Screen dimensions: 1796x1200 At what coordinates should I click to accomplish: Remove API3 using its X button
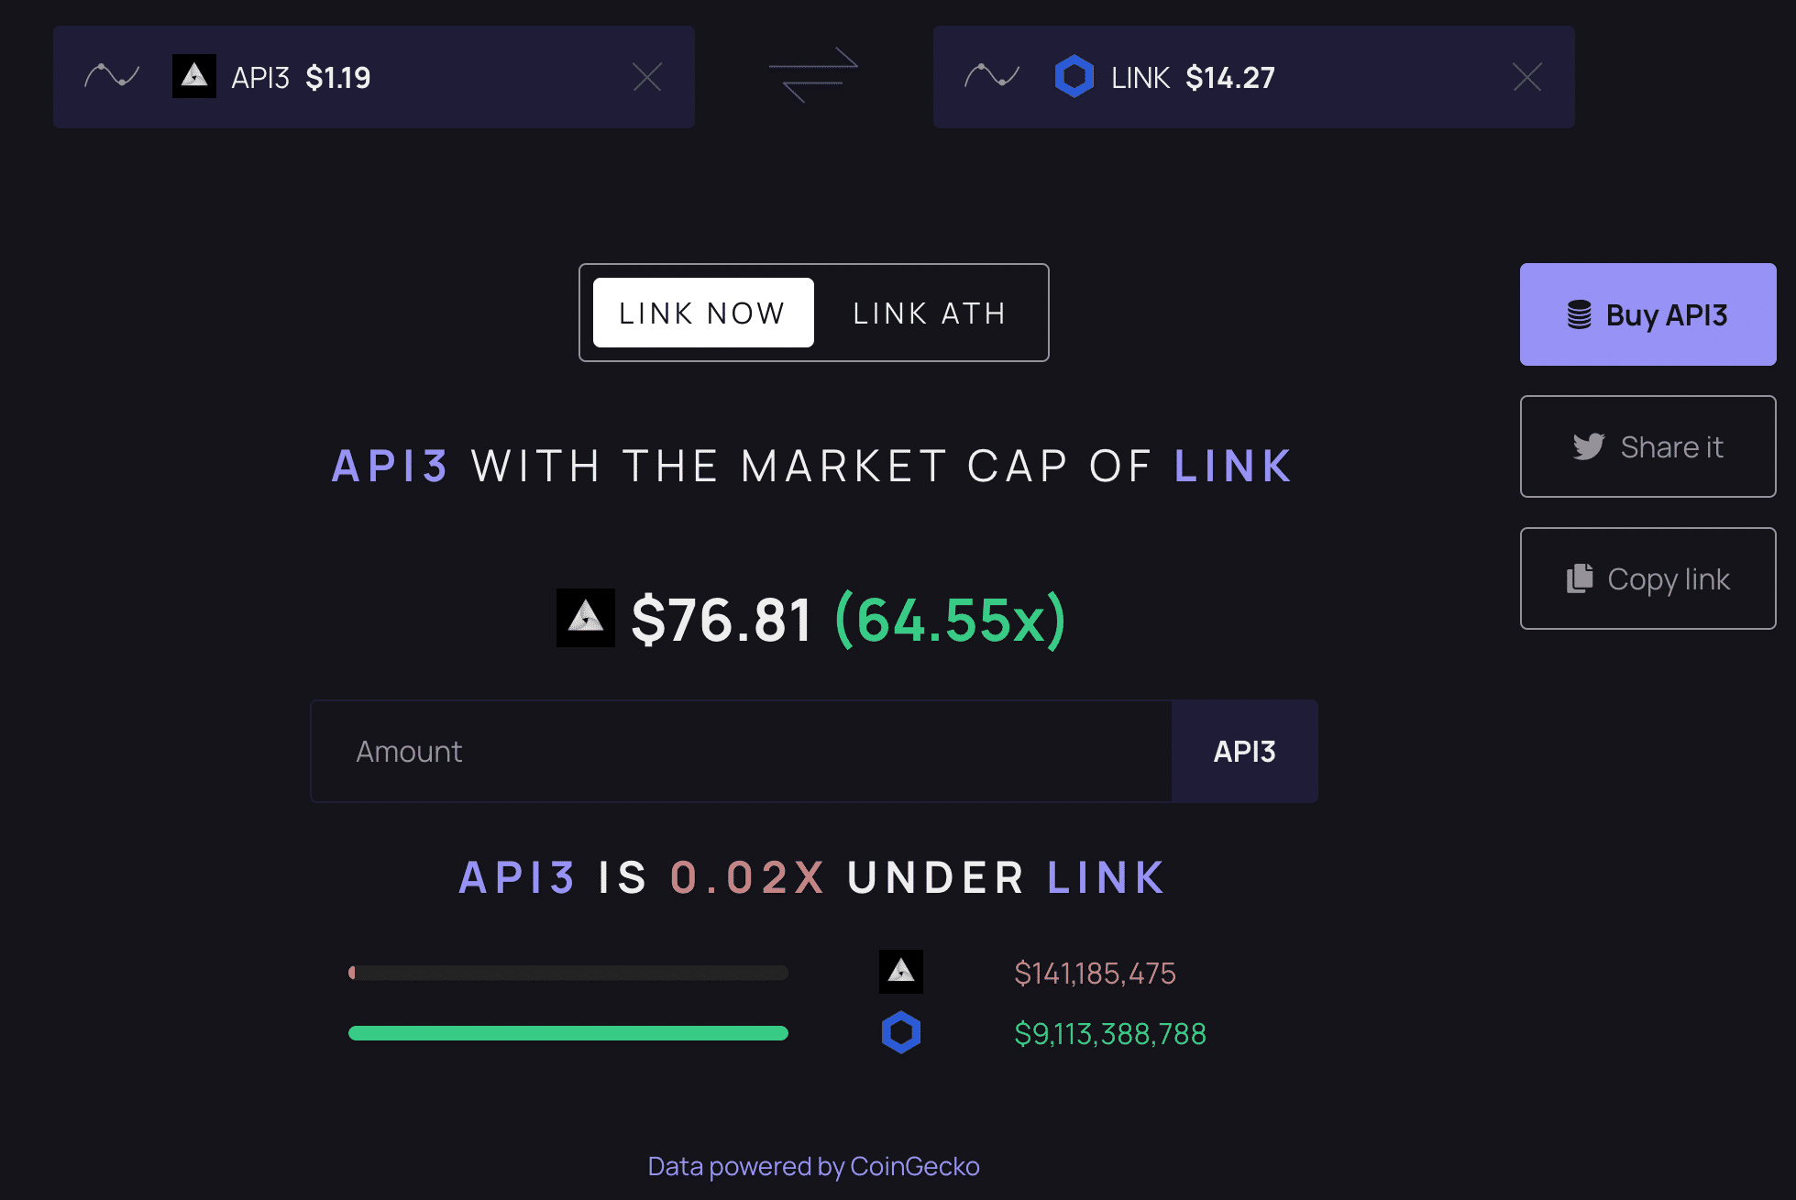(x=648, y=77)
